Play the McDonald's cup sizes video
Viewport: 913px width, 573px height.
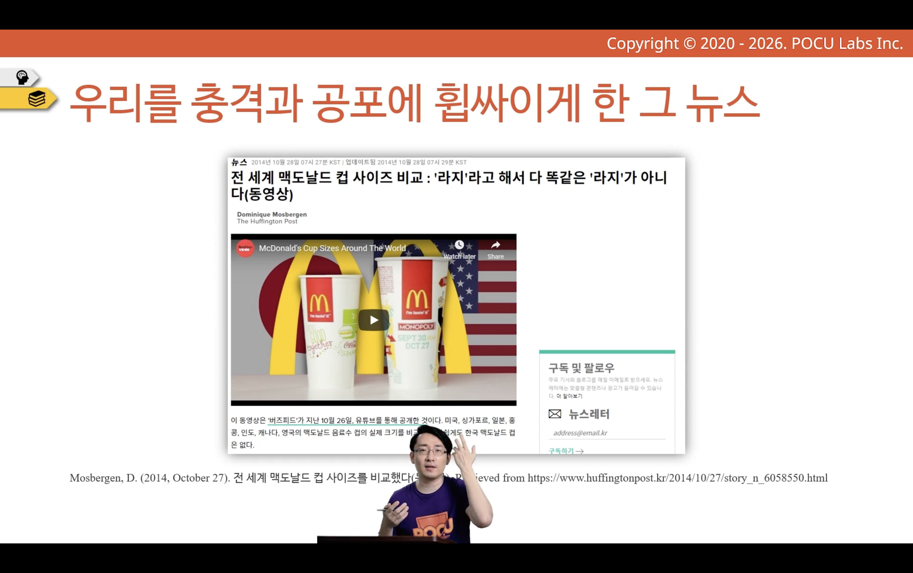click(374, 320)
